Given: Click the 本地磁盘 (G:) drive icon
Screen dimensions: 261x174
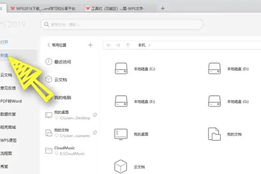Looking at the screenshot, I should [214, 101].
